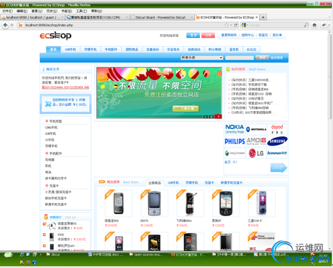This screenshot has width=333, height=268.
Task: Open the 积分商城 navigation tab
Action: (214, 50)
